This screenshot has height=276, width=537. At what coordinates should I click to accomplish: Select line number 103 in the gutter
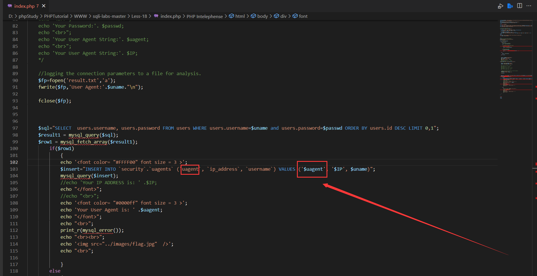coord(14,169)
